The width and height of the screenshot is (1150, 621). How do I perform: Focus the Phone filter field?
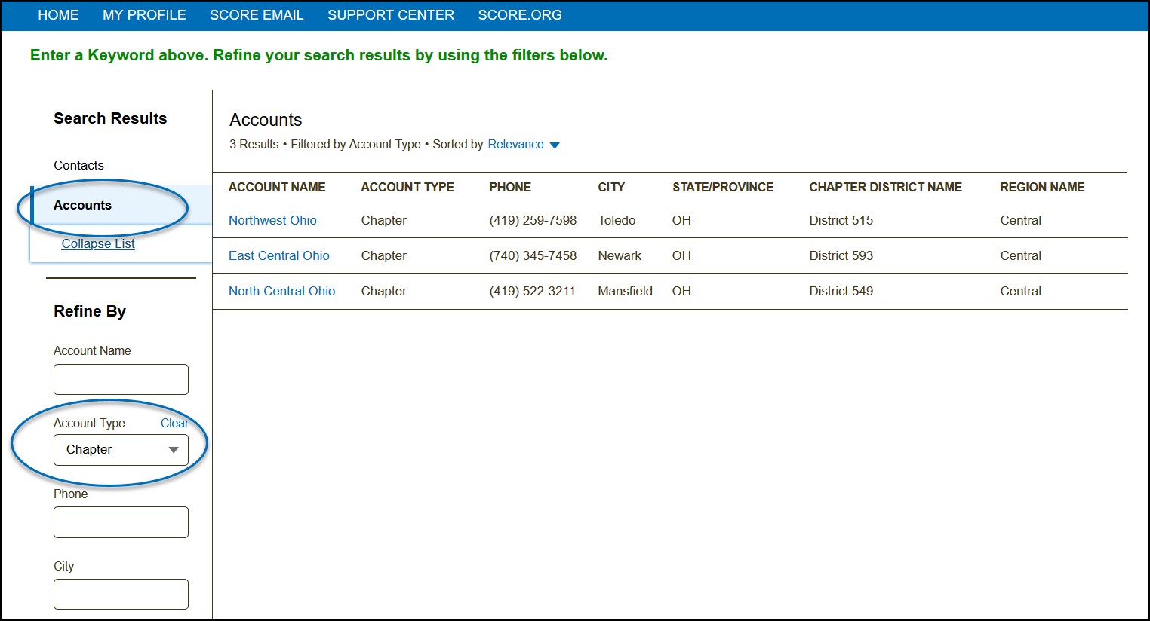tap(121, 522)
